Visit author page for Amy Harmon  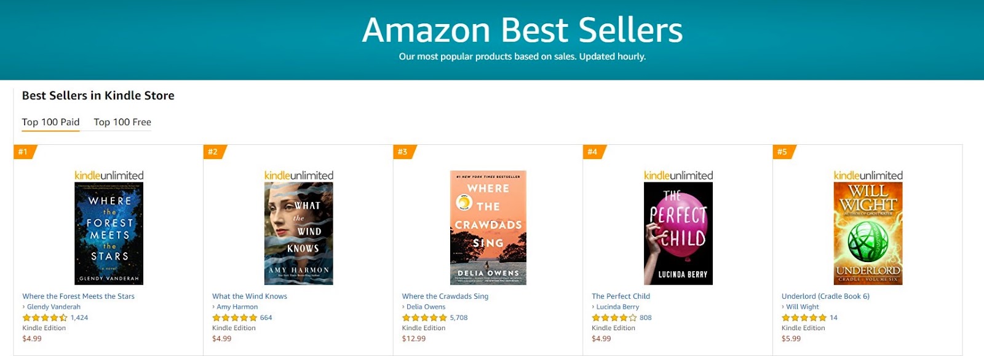[237, 307]
